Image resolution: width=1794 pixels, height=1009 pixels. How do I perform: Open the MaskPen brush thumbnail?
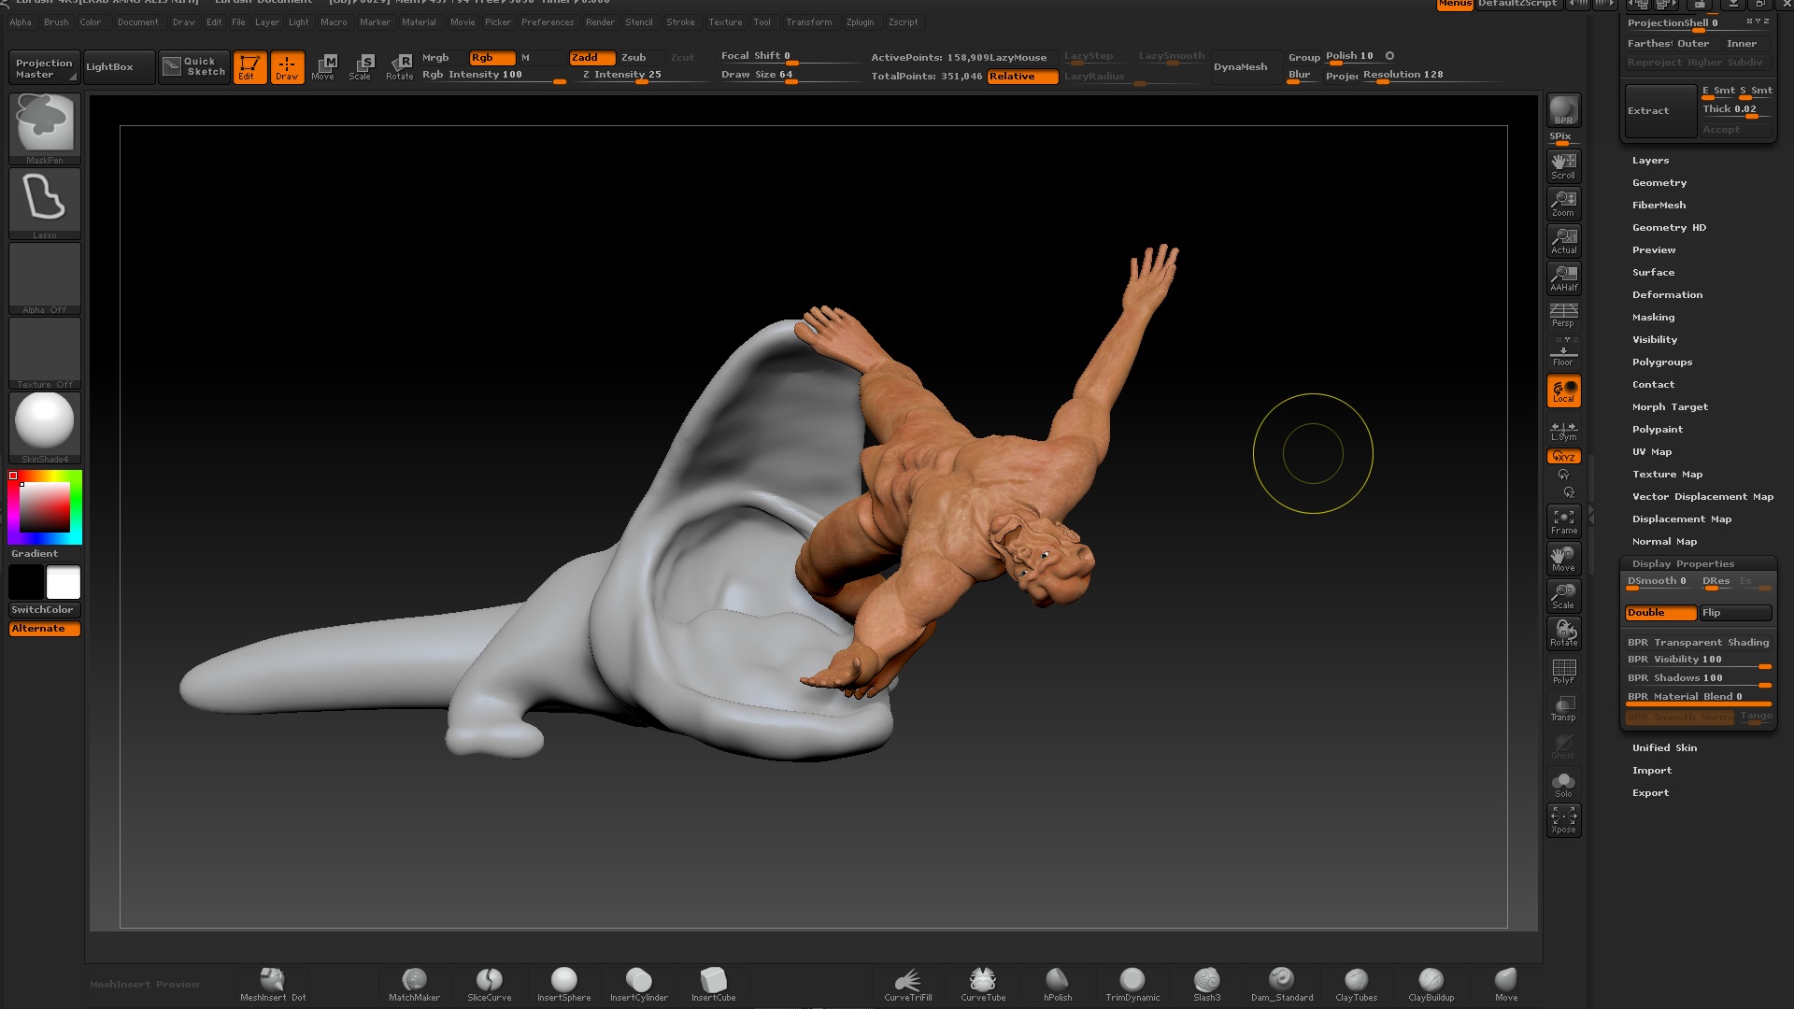tap(45, 129)
